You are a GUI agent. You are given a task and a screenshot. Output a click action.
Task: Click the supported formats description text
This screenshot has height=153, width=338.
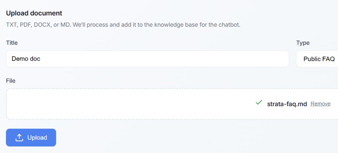(123, 25)
